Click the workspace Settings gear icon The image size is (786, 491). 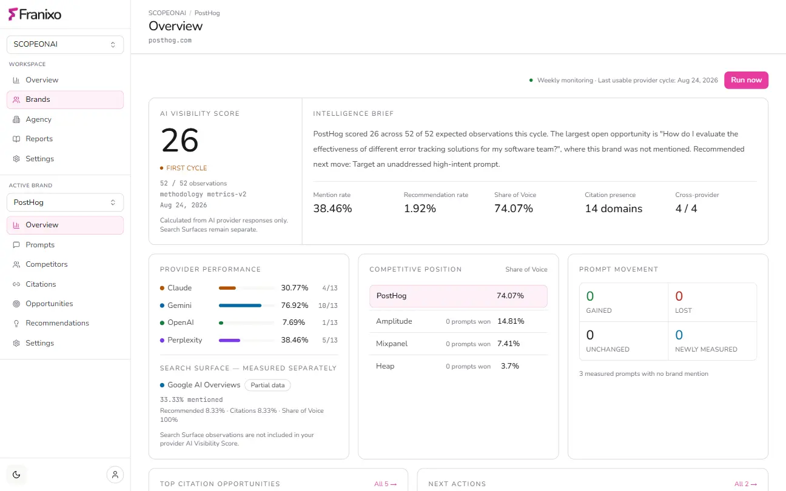point(16,159)
